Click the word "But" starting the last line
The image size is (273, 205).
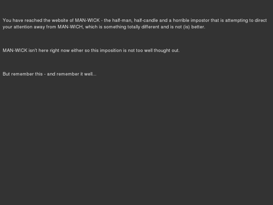[x=6, y=74]
